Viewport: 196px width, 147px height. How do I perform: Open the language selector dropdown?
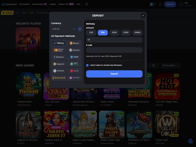tap(152, 4)
